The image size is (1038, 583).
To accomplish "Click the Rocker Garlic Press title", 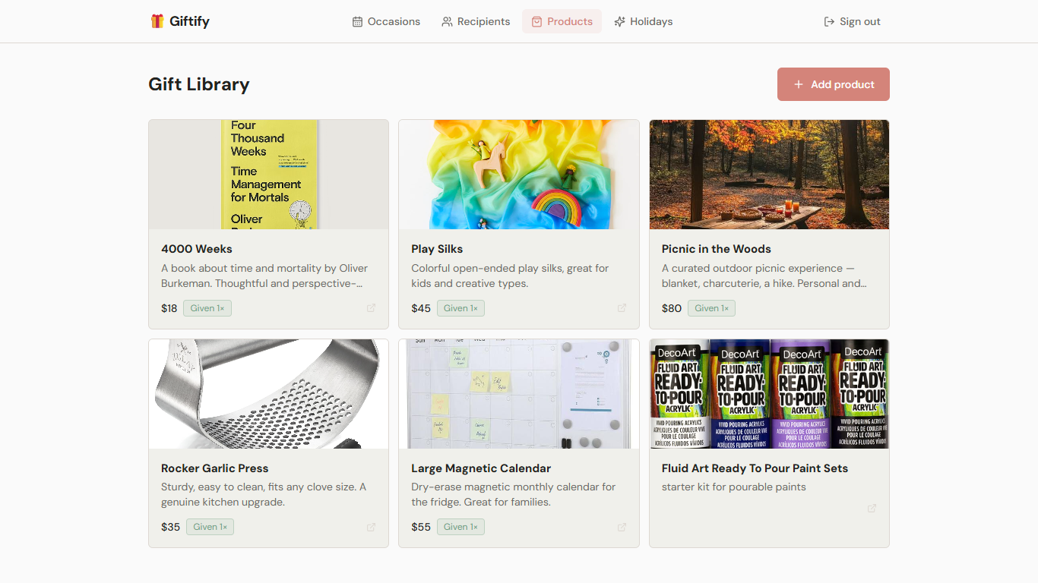I will [x=215, y=468].
